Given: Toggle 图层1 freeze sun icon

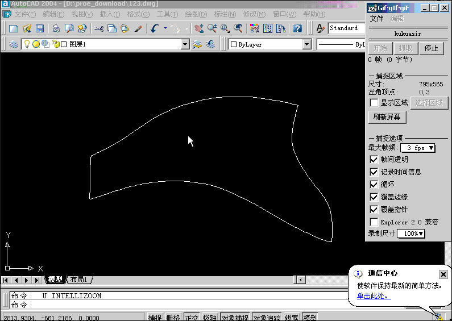Looking at the screenshot, I should pos(36,44).
